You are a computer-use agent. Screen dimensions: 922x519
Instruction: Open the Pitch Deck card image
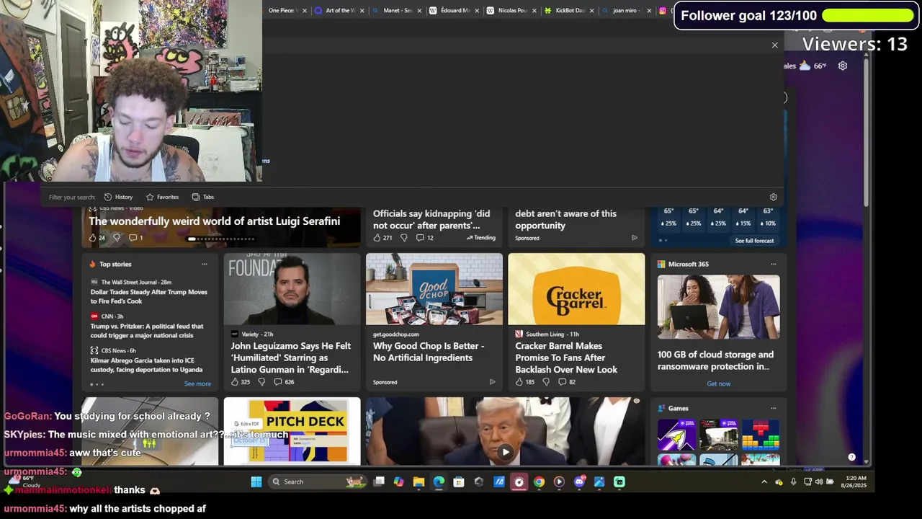click(x=292, y=431)
